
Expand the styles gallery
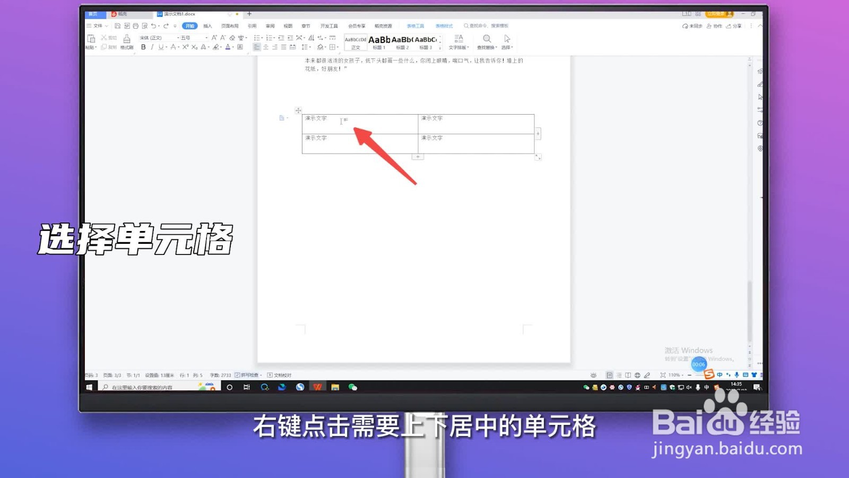pyautogui.click(x=439, y=47)
